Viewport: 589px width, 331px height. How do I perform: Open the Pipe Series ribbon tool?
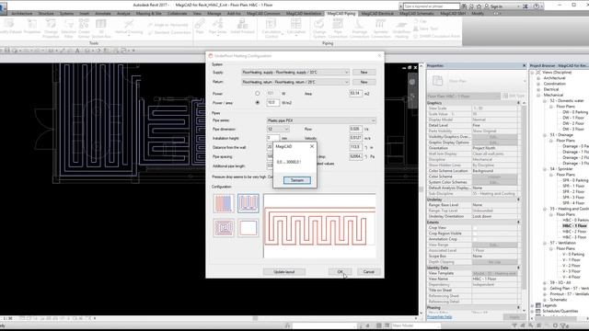pos(217,27)
